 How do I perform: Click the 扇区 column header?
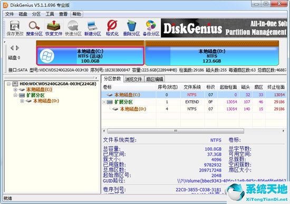point(258,87)
